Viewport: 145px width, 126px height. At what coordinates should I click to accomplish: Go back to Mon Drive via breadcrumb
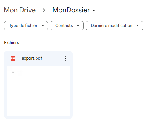pos(20,10)
